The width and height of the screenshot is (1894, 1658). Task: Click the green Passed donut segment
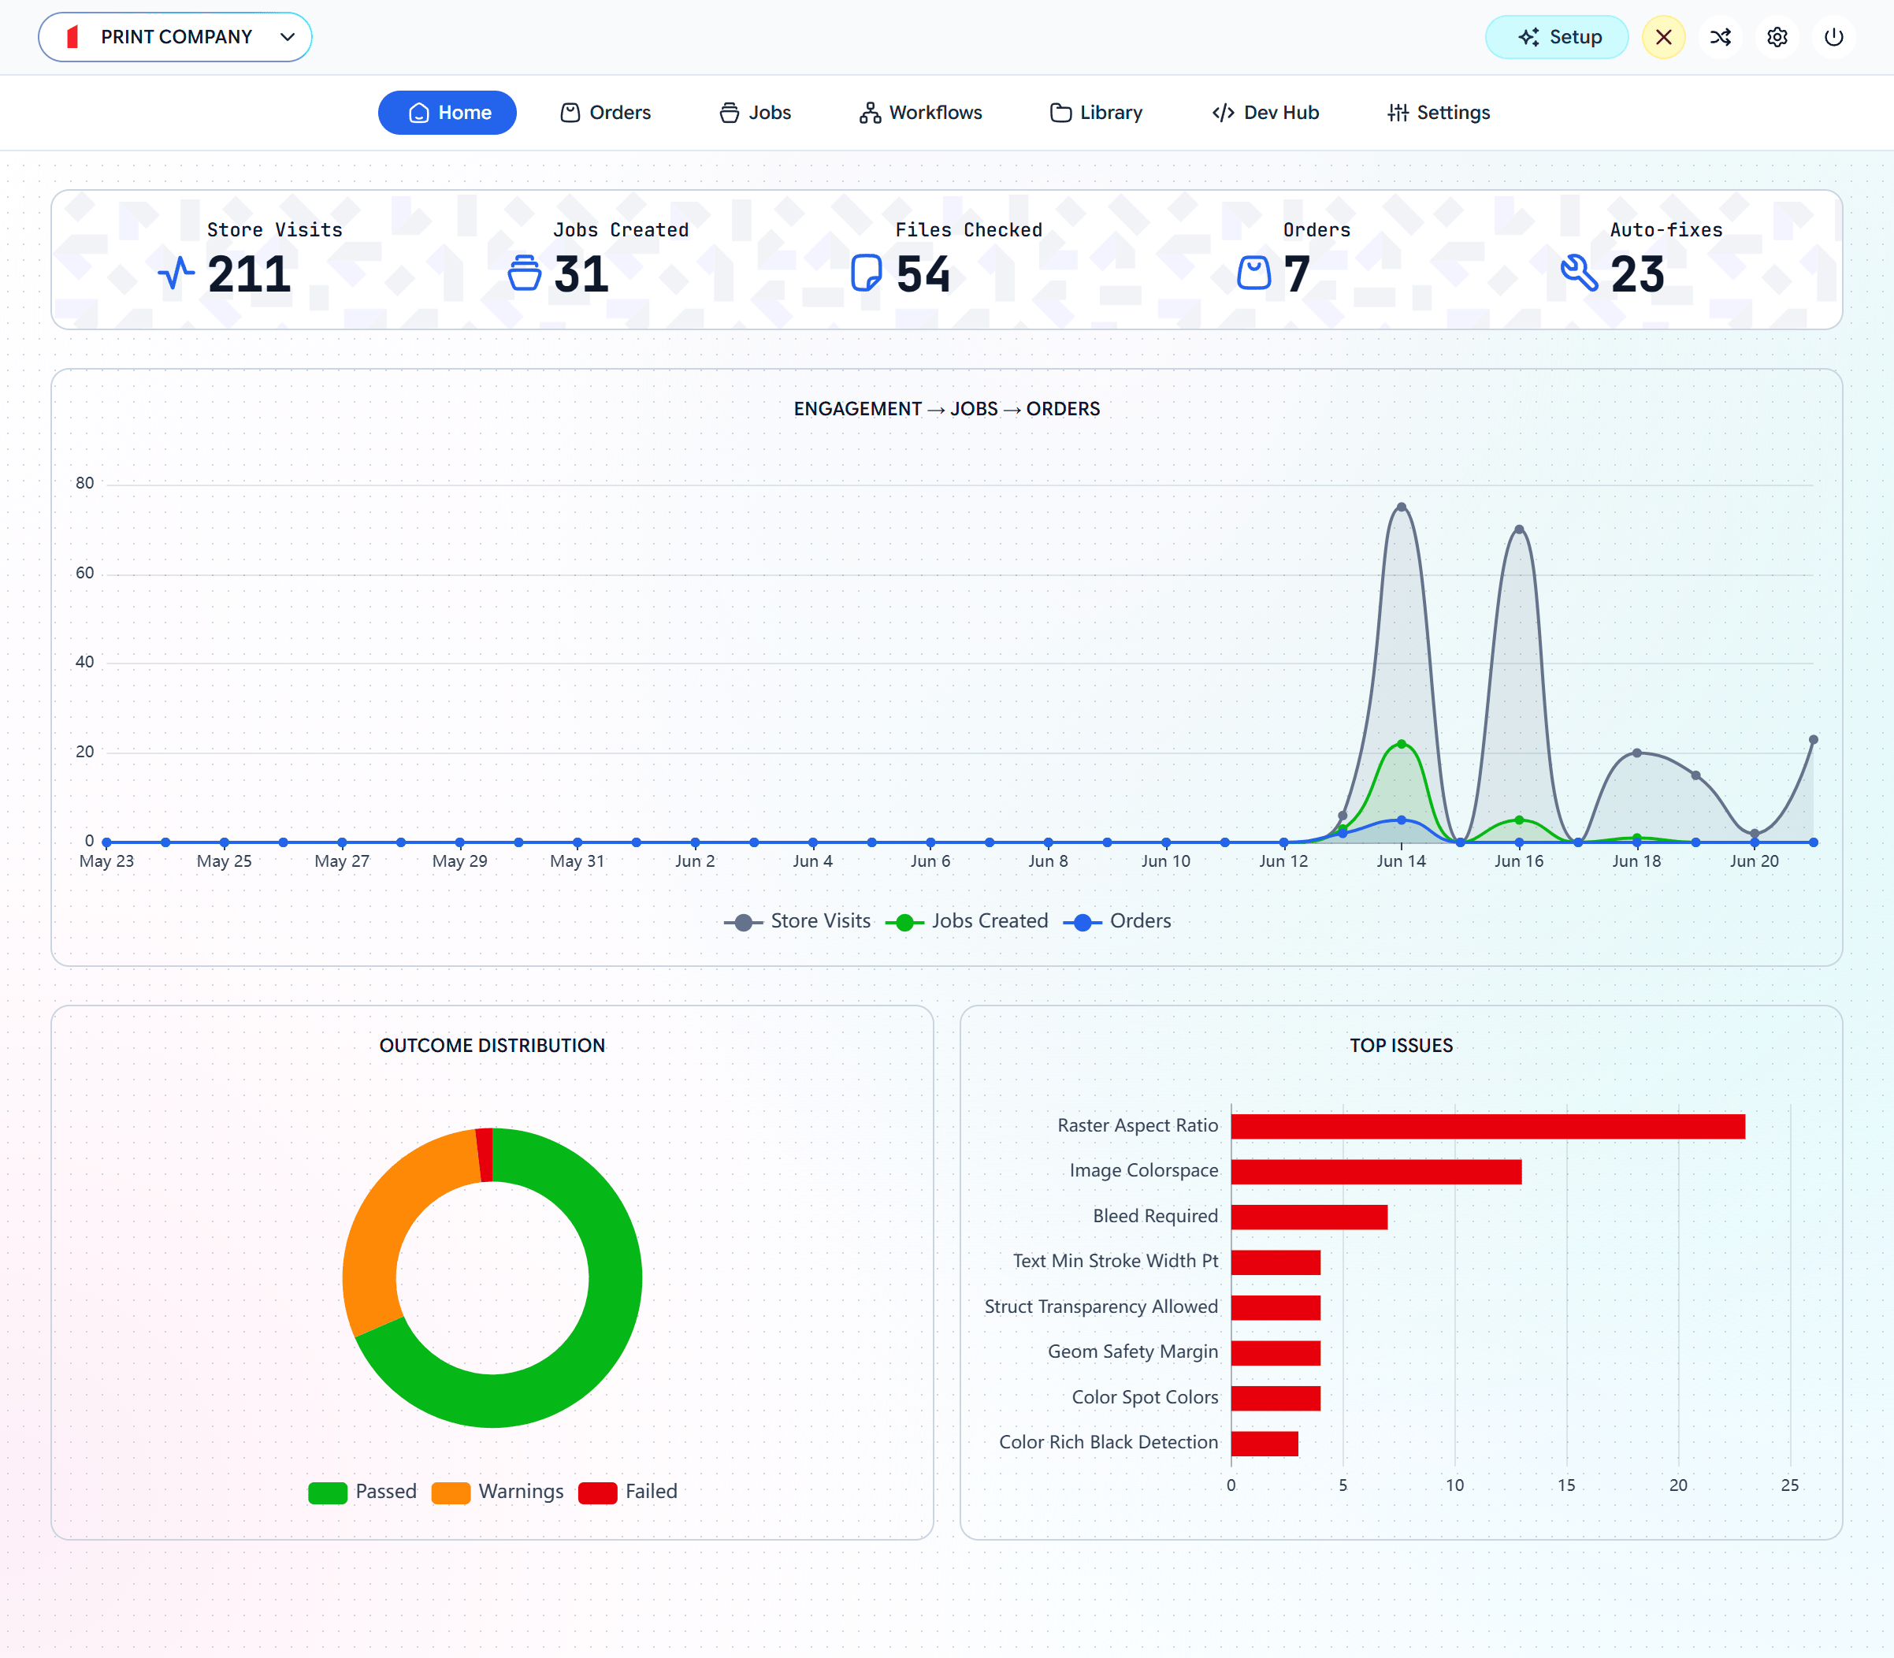(592, 1351)
